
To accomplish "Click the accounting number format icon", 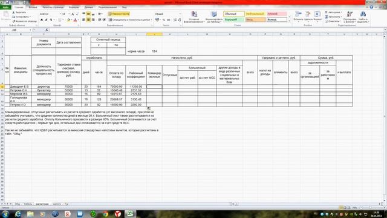I will (x=157, y=20).
